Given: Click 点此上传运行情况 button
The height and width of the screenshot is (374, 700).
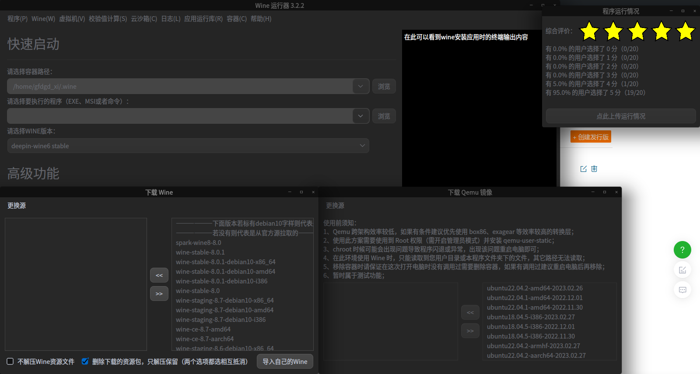Looking at the screenshot, I should (x=621, y=116).
